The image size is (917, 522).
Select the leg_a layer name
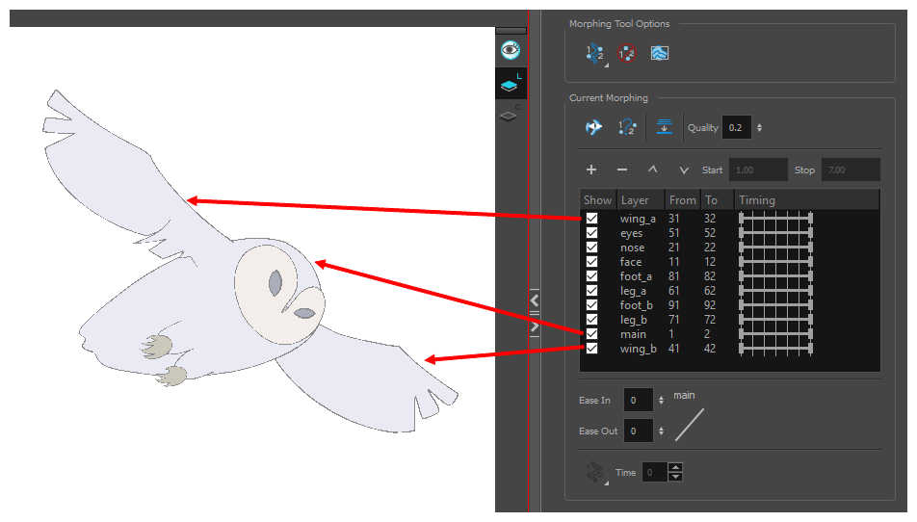pyautogui.click(x=633, y=291)
